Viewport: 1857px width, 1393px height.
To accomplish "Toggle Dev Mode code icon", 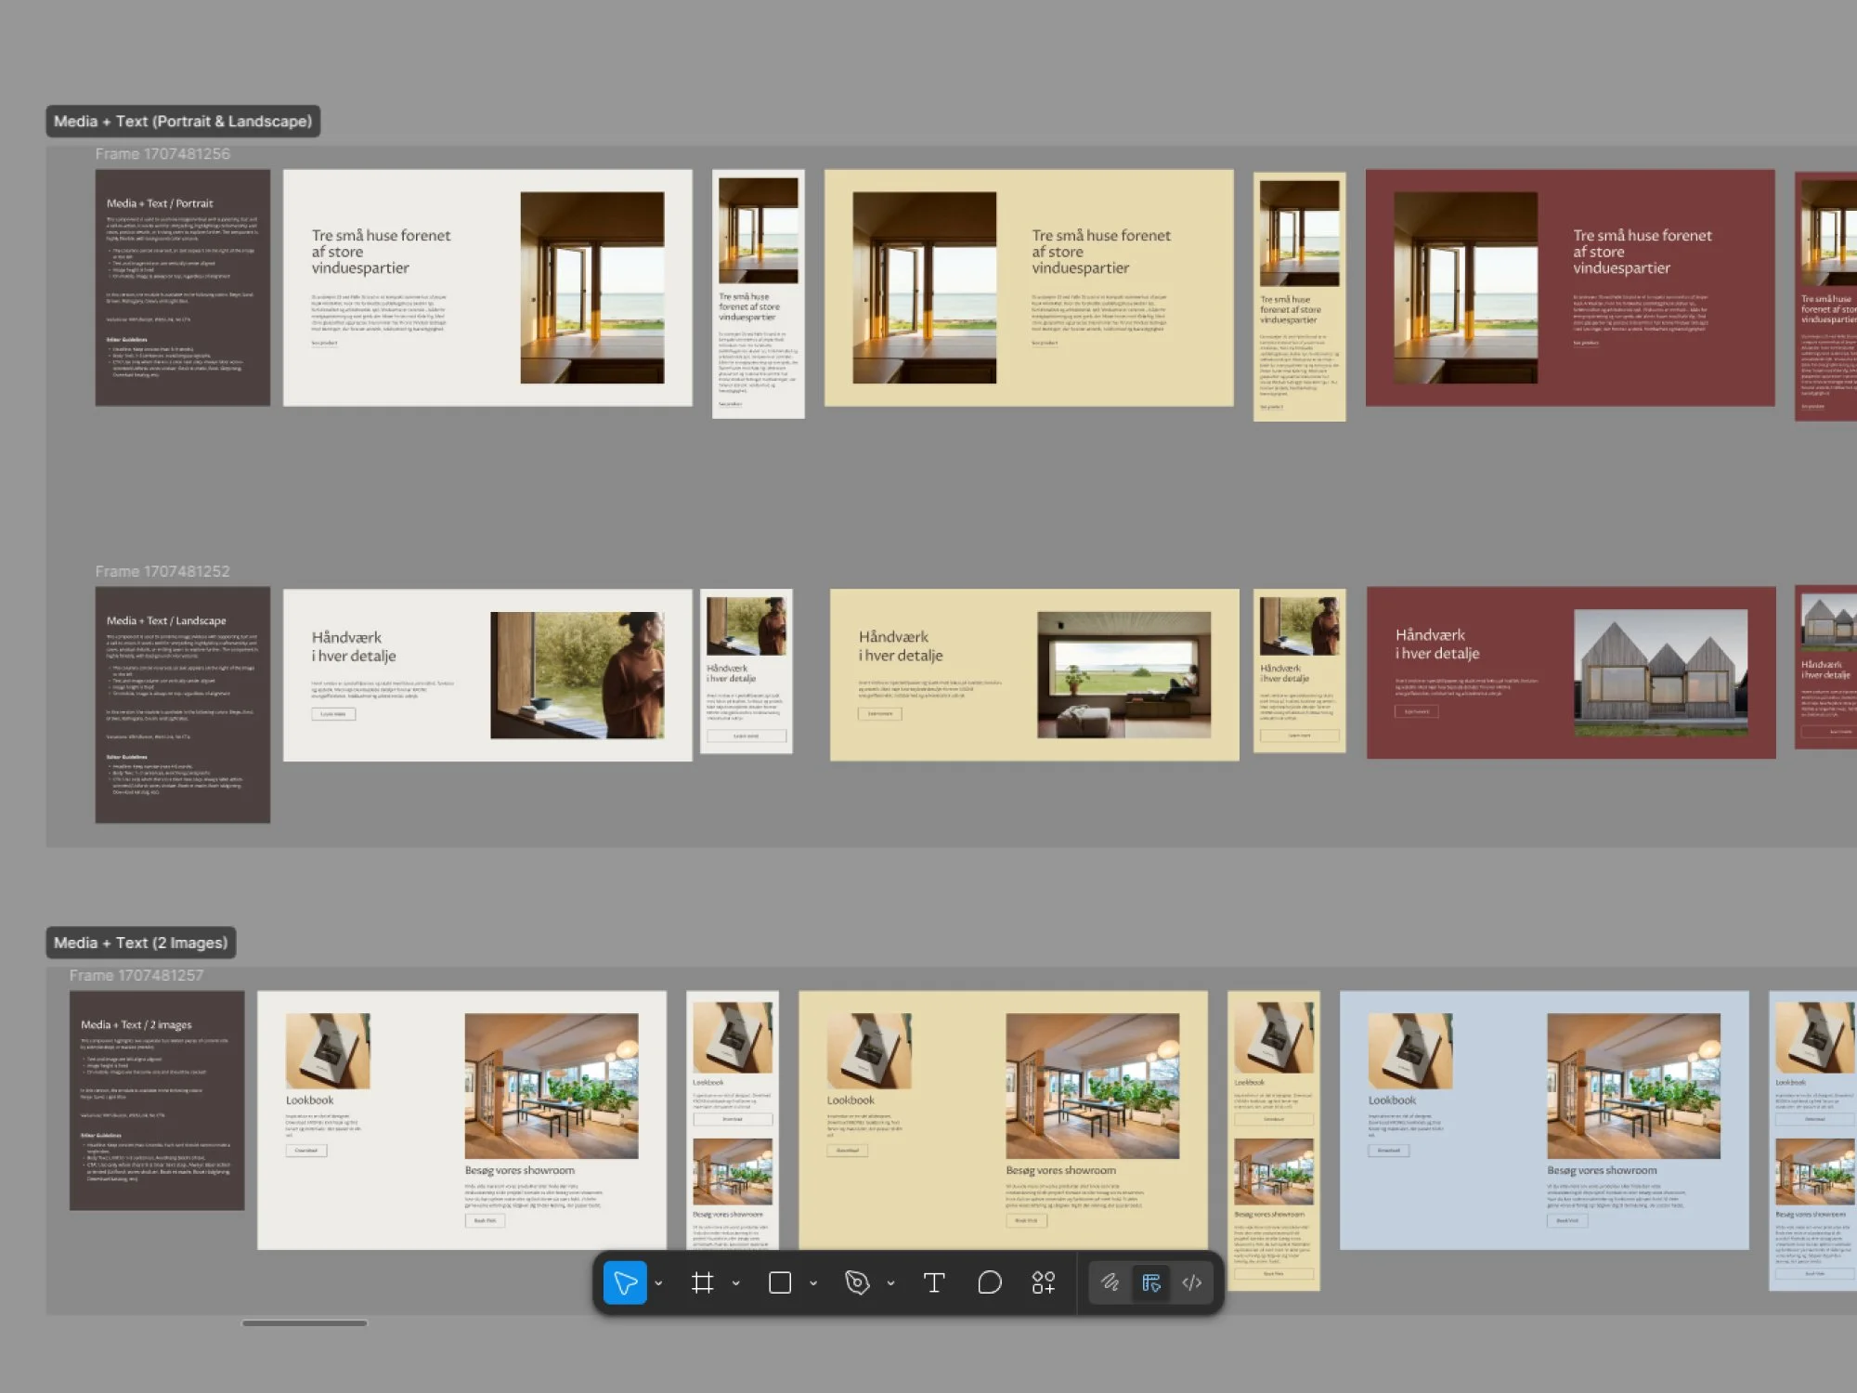I will point(1192,1282).
